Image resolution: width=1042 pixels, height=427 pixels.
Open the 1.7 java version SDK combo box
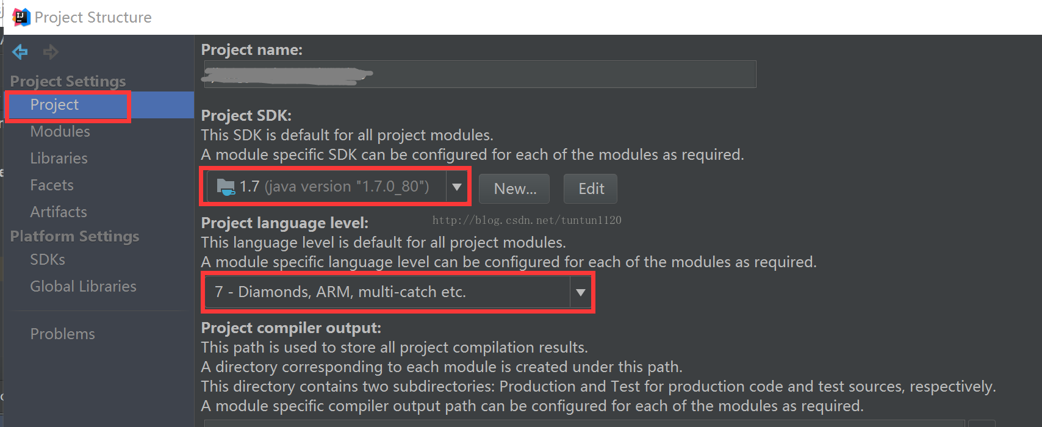coord(337,187)
